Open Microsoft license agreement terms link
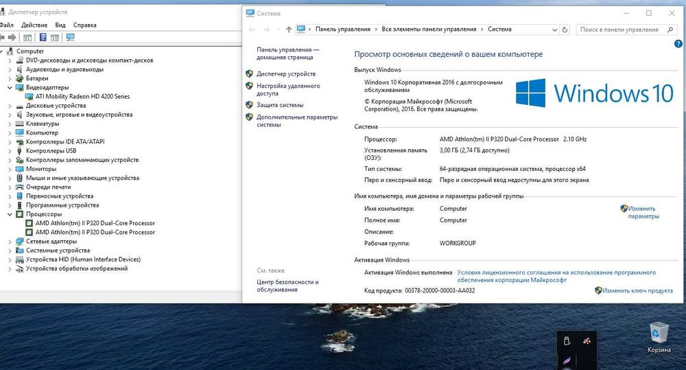The height and width of the screenshot is (370, 686). (556, 276)
